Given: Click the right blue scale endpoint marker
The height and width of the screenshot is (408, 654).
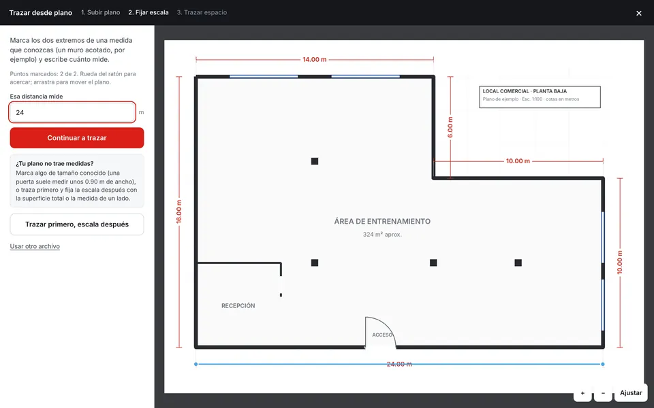Looking at the screenshot, I should [603, 364].
